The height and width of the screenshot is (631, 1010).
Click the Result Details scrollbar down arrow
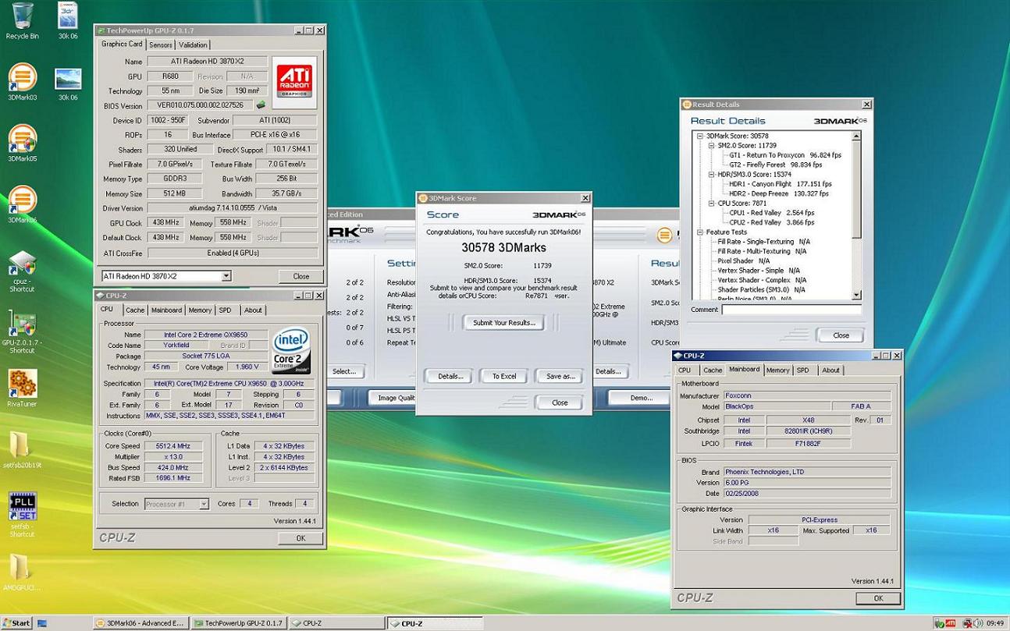click(856, 295)
